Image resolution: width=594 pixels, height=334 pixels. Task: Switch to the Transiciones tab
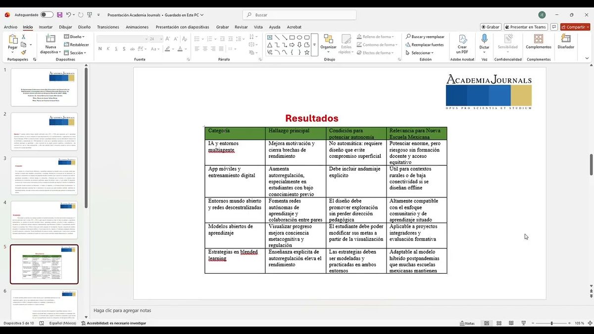[108, 27]
